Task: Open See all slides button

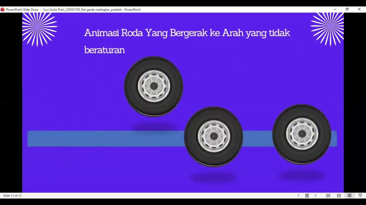Action: coord(307,196)
